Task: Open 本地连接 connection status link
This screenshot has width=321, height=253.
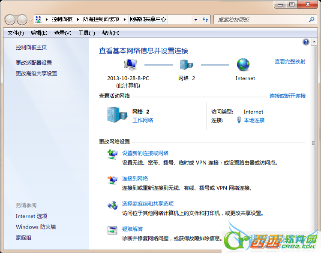Action: (254, 120)
